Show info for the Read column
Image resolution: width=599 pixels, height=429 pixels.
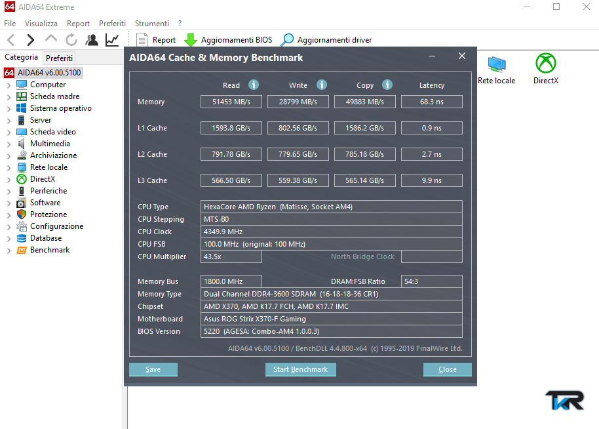click(x=253, y=85)
